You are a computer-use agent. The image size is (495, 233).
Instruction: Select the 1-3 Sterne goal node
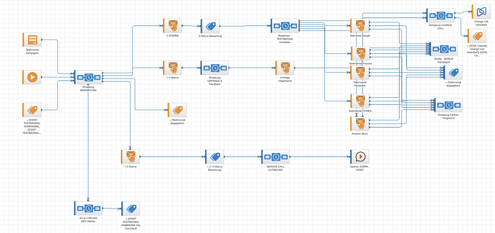tap(130, 157)
